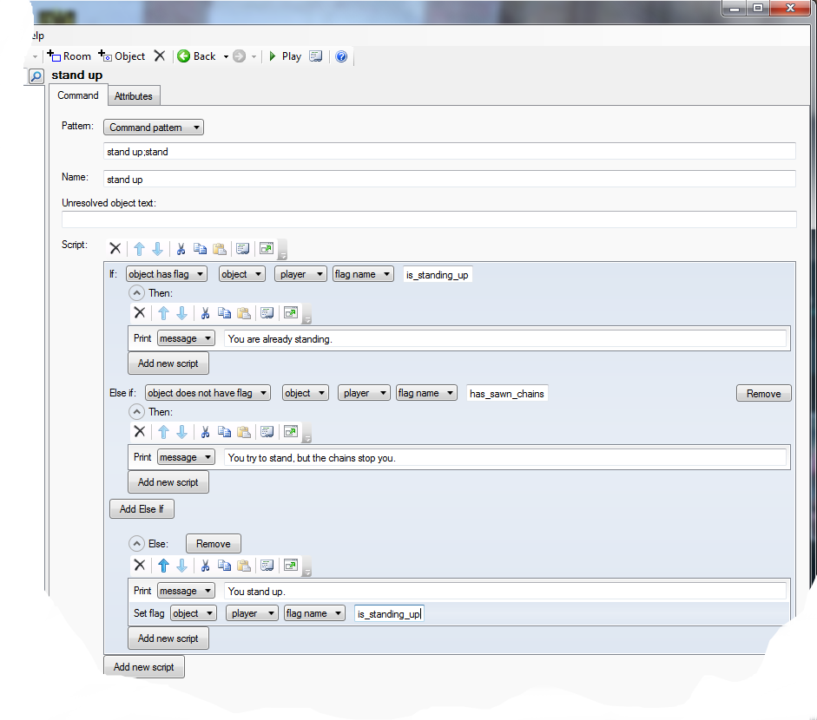Viewport: 817px width, 720px height.
Task: Collapse the first Then section
Action: 136,293
